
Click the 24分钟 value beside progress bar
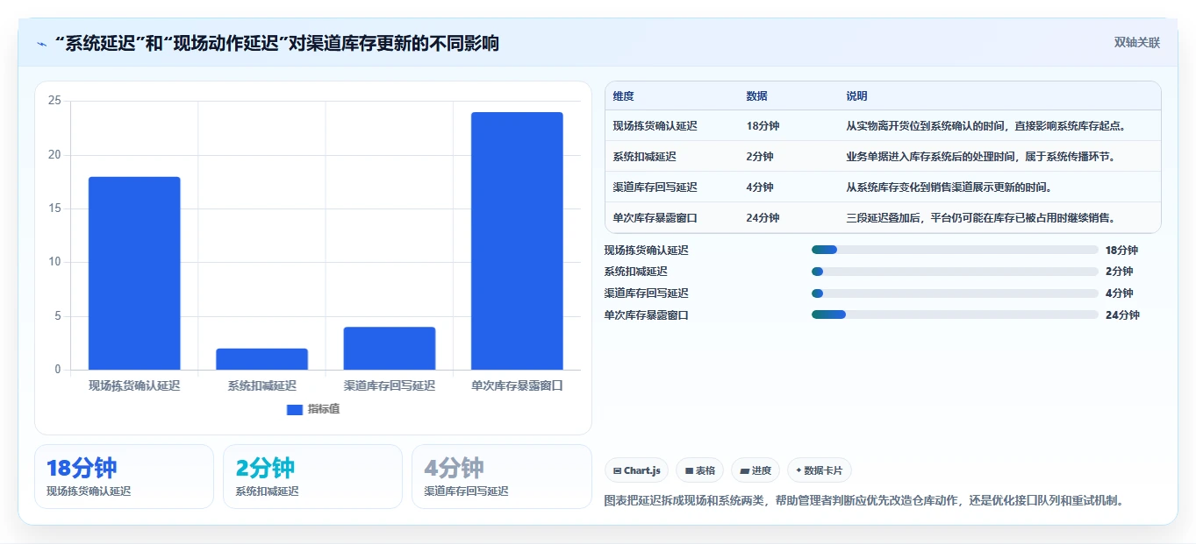click(1122, 315)
